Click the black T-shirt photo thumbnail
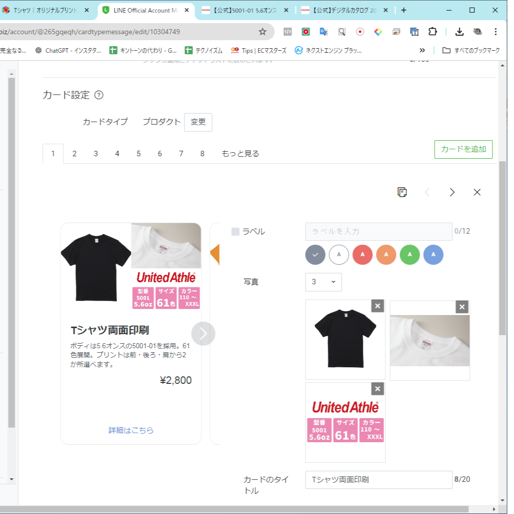This screenshot has width=514, height=514. tap(346, 340)
